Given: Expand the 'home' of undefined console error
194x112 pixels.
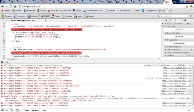Looking at the screenshot, I should (x=5, y=70).
